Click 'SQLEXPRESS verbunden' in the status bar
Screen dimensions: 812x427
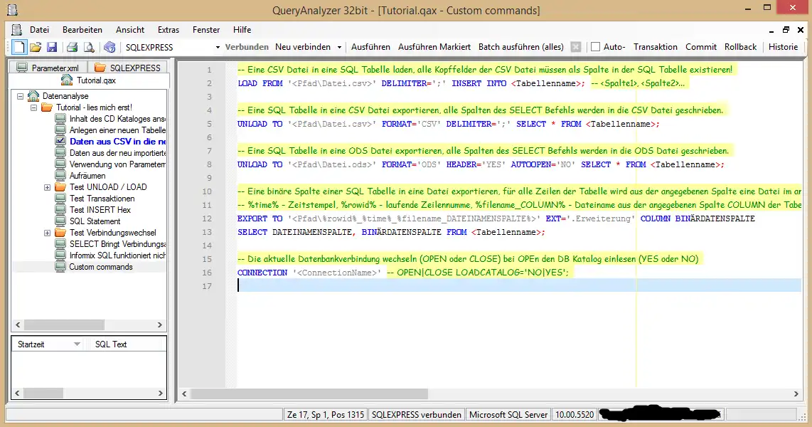tap(417, 415)
